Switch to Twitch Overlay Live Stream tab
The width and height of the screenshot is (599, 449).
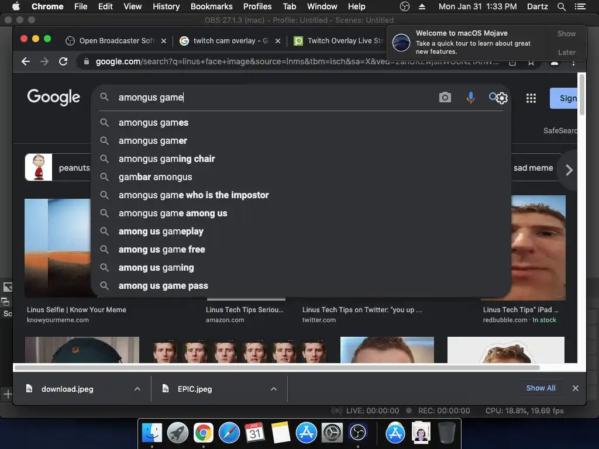339,41
